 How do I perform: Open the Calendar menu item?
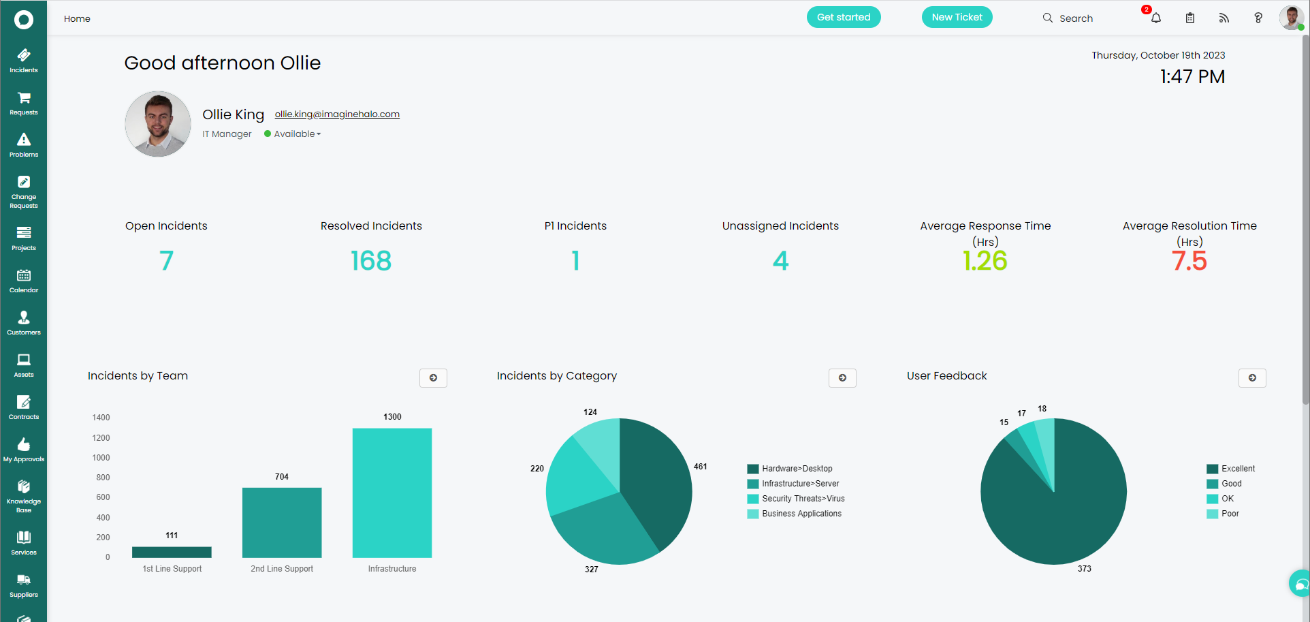[x=24, y=279]
